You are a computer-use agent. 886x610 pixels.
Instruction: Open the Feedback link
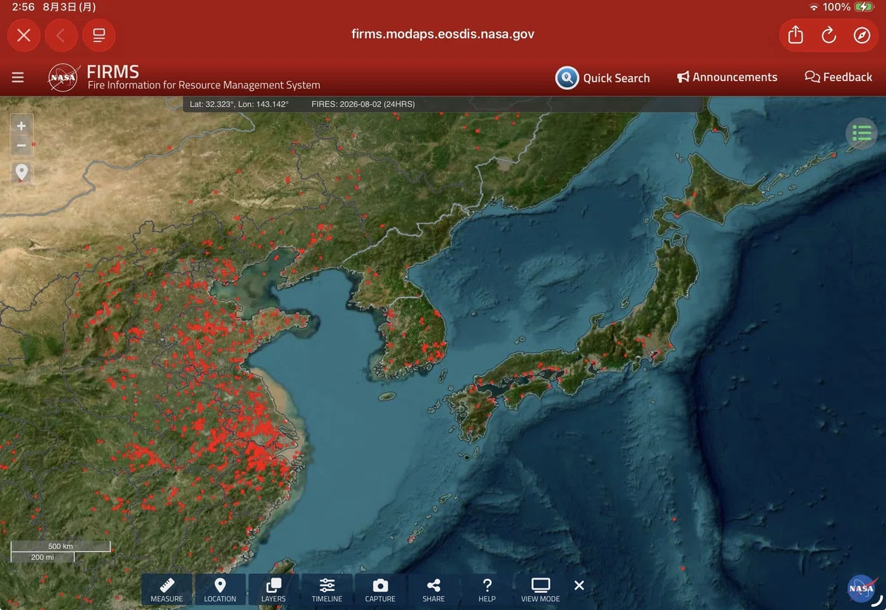pos(839,77)
